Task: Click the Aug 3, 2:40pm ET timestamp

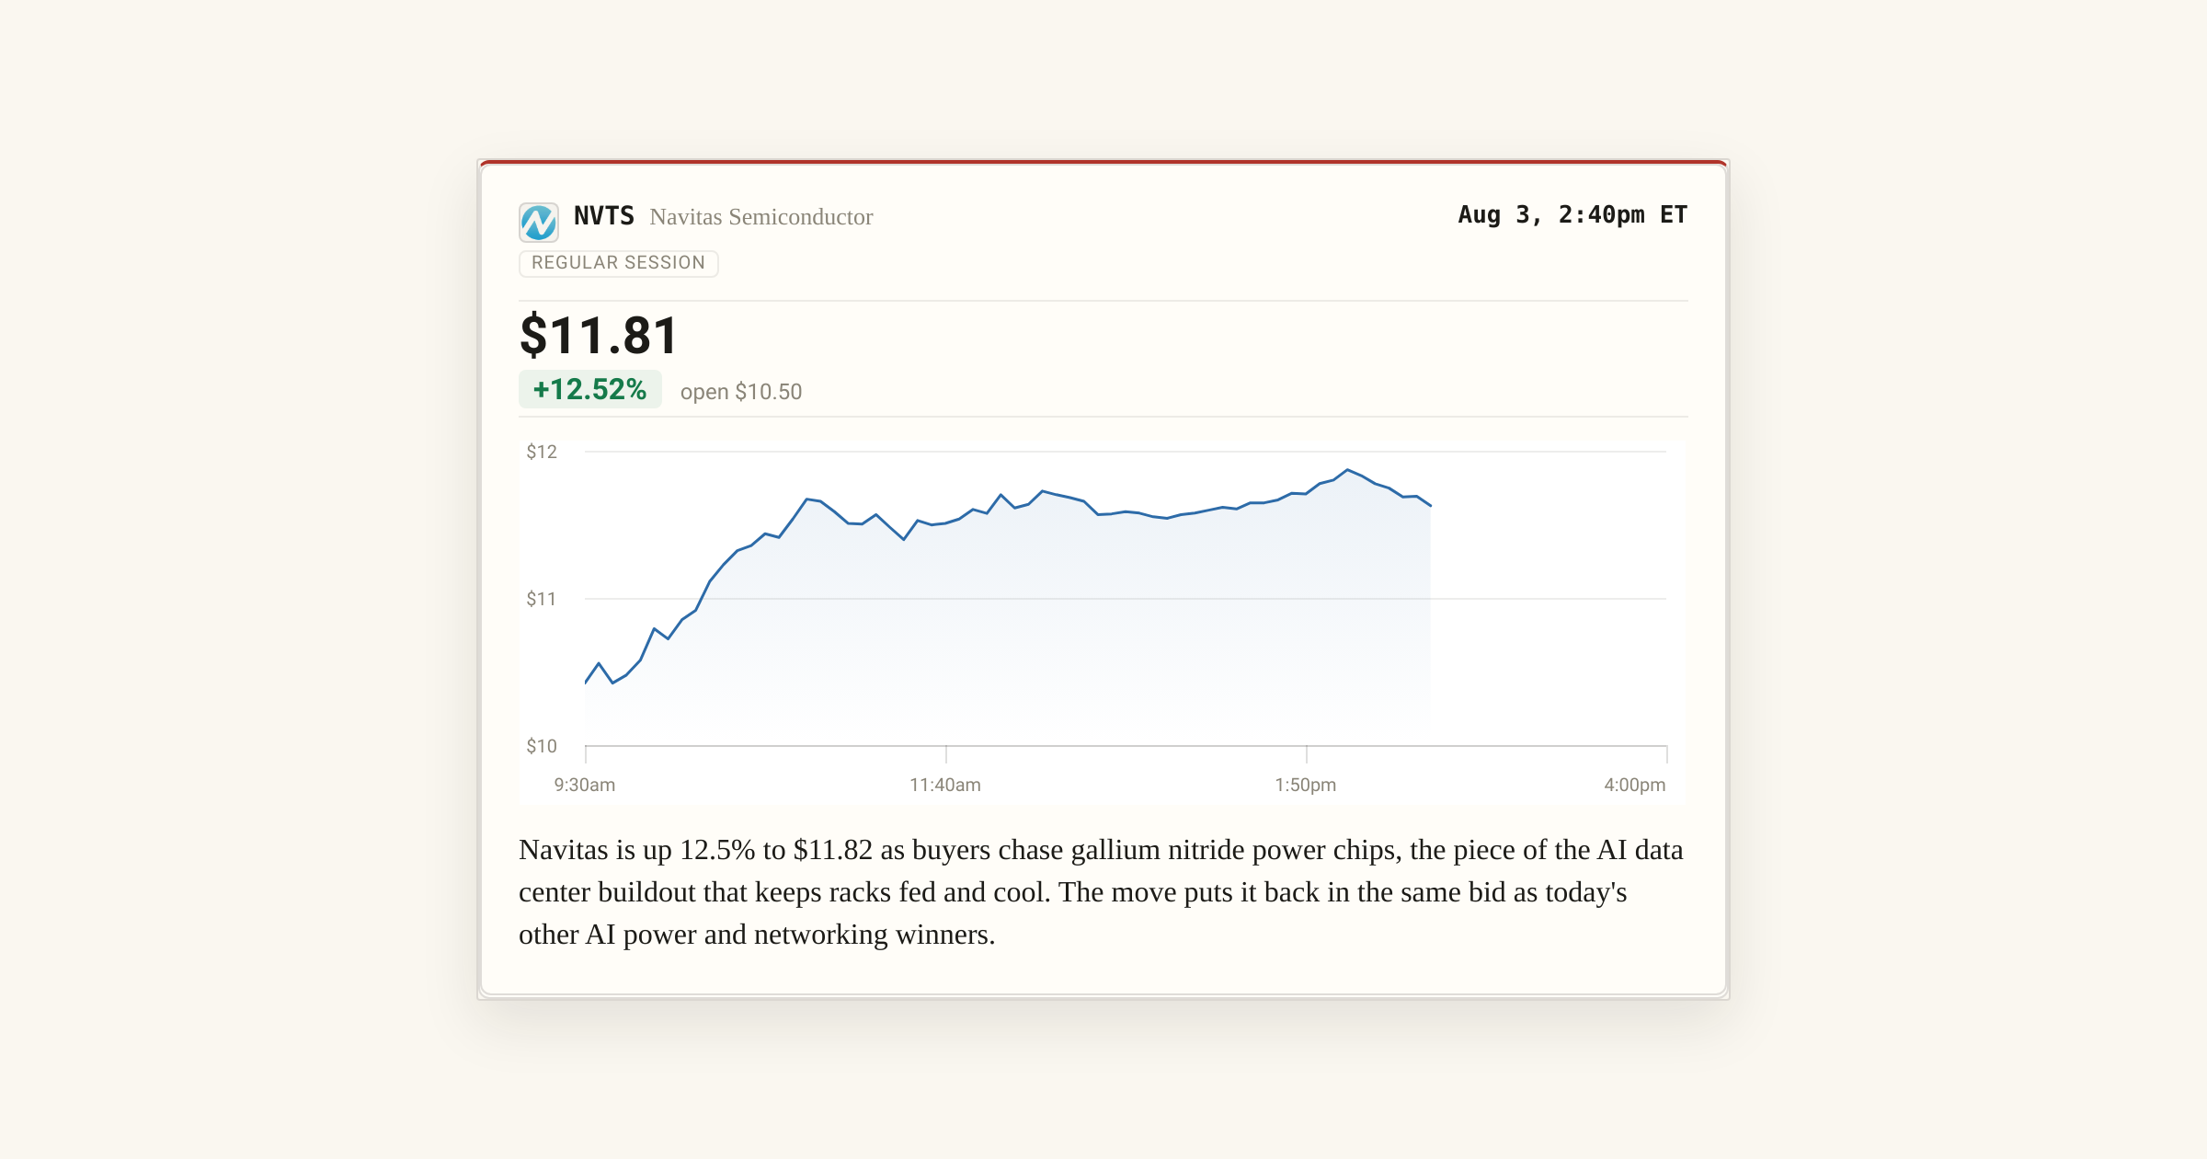Action: [1572, 214]
